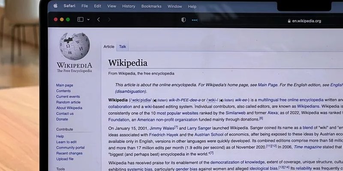Open About Wikipedia link
This screenshot has height=171, width=343.
click(69, 108)
